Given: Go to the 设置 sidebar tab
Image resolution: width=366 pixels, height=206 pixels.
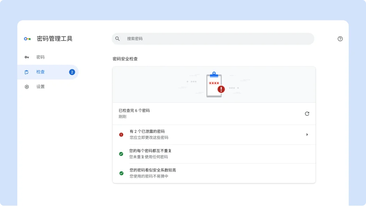Looking at the screenshot, I should [x=40, y=87].
